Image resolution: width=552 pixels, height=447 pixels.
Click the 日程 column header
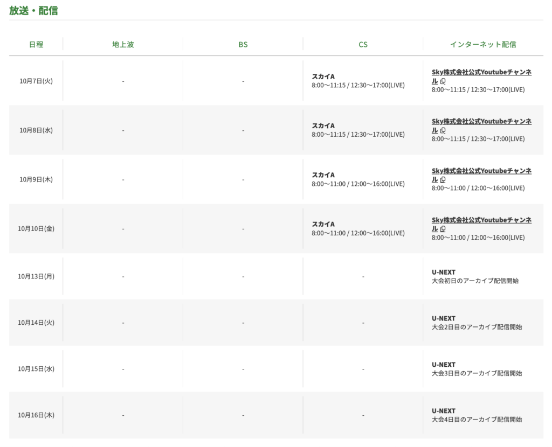(36, 44)
